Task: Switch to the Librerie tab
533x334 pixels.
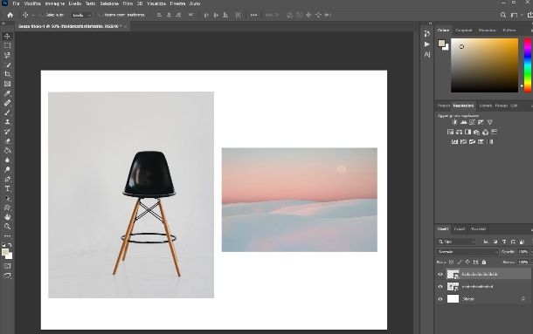Action: 486,106
